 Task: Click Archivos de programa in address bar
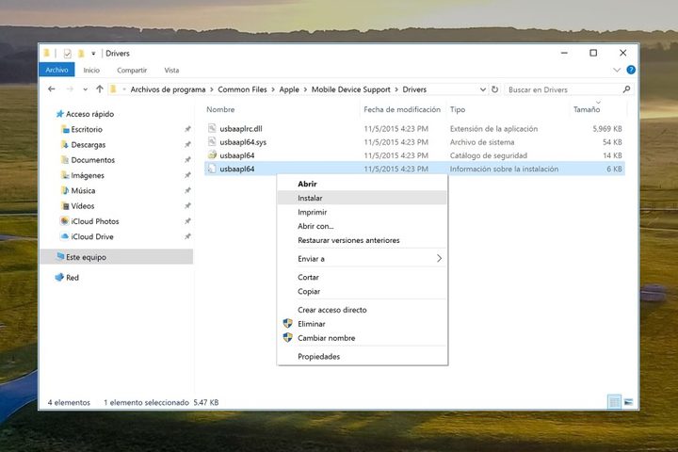168,89
